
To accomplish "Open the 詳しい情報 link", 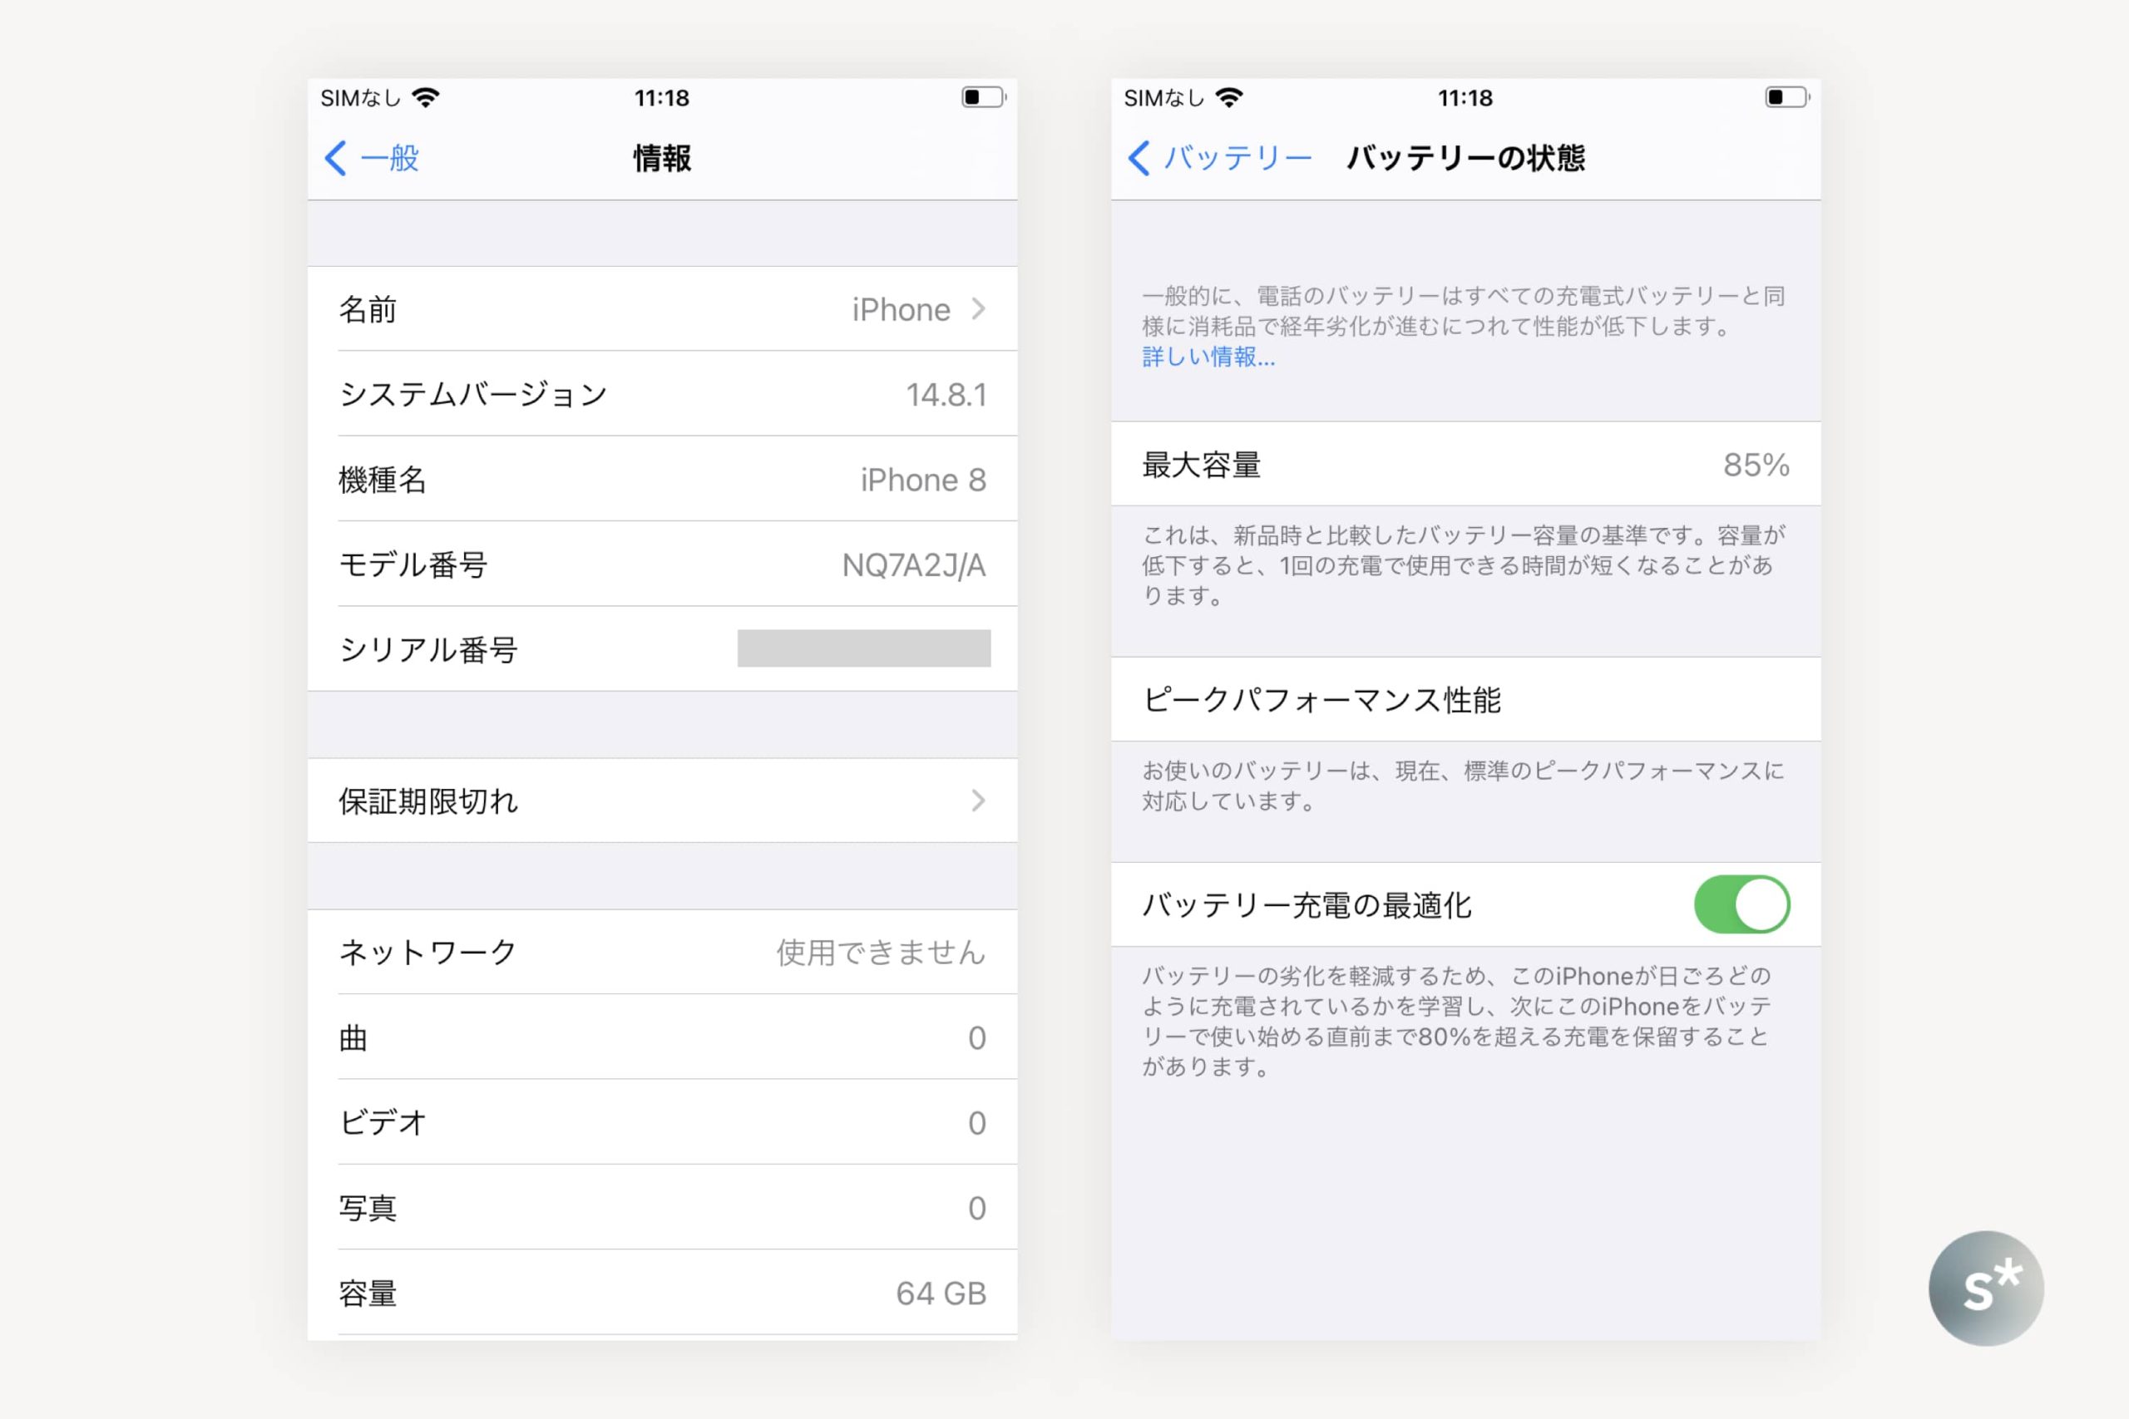I will click(x=1208, y=357).
